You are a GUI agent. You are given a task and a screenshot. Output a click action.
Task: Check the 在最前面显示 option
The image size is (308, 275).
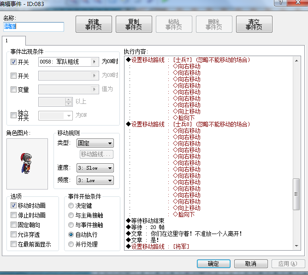coord(13,244)
